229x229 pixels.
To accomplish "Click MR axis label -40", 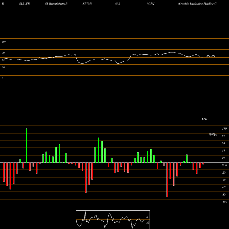I will (x=224, y=180).
